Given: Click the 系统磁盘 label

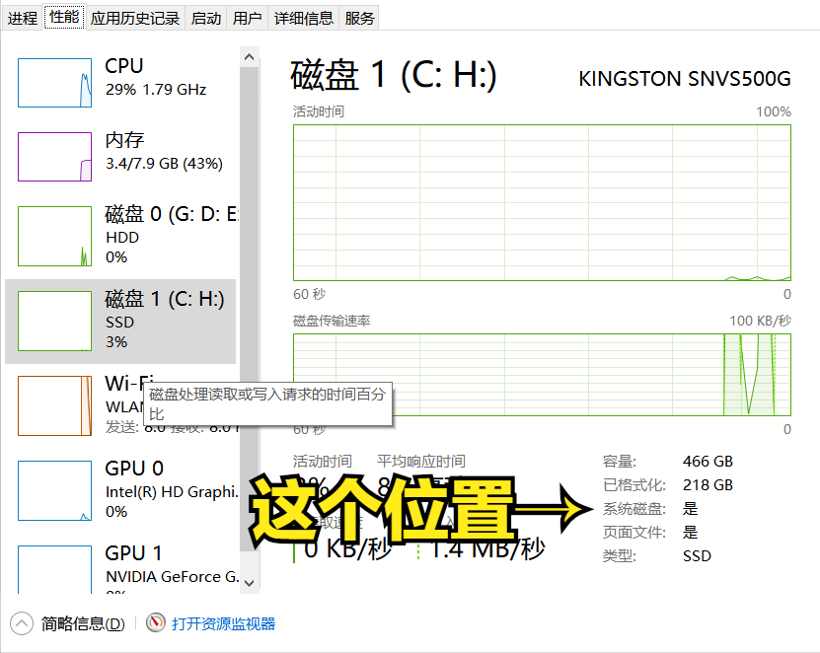Looking at the screenshot, I should (634, 509).
